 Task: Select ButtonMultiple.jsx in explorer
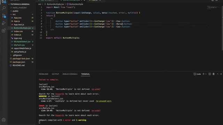pos(22,28)
